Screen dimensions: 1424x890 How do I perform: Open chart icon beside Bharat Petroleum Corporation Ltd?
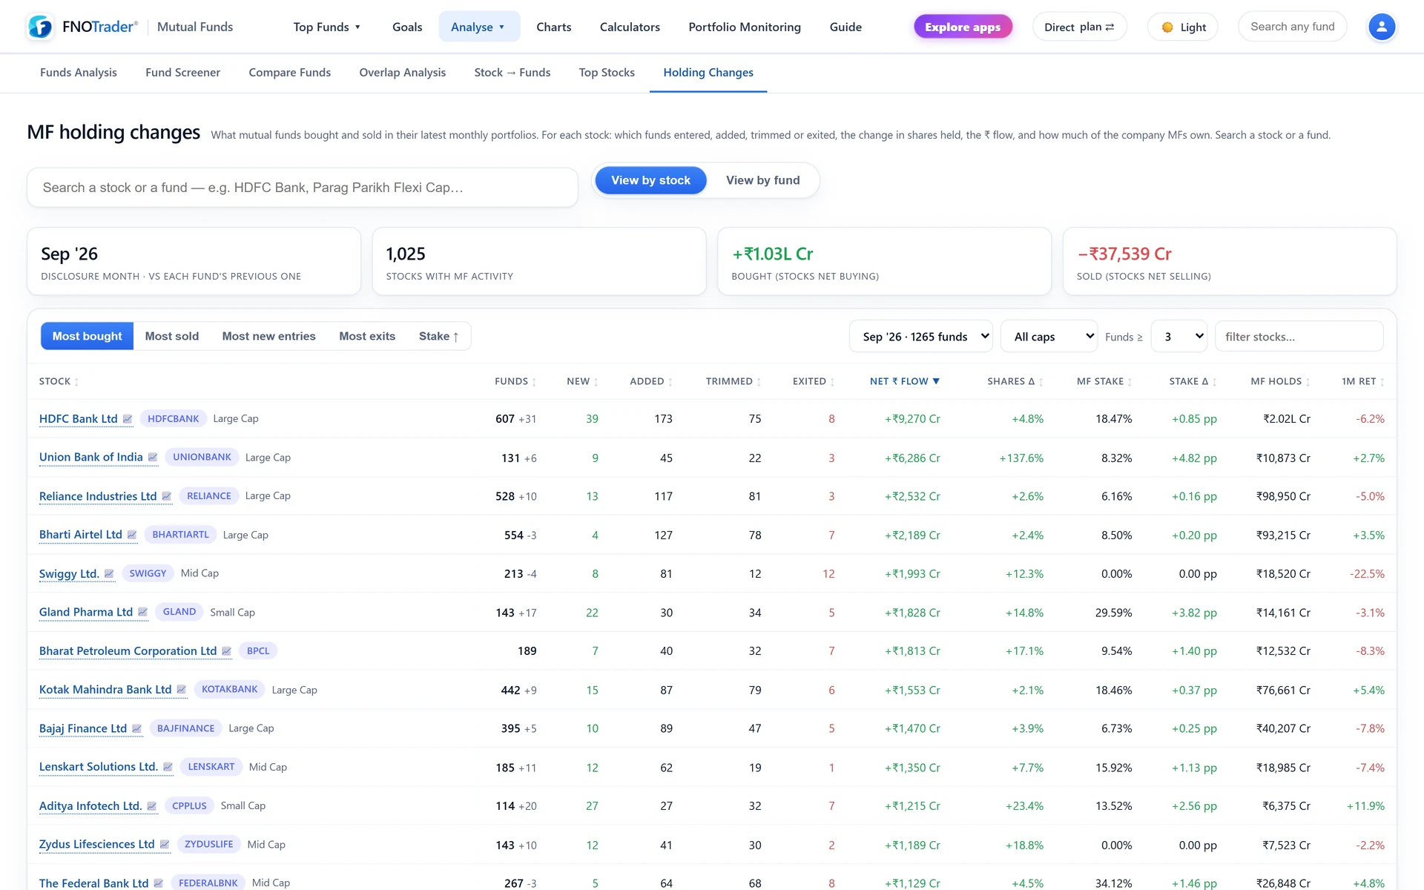(227, 651)
